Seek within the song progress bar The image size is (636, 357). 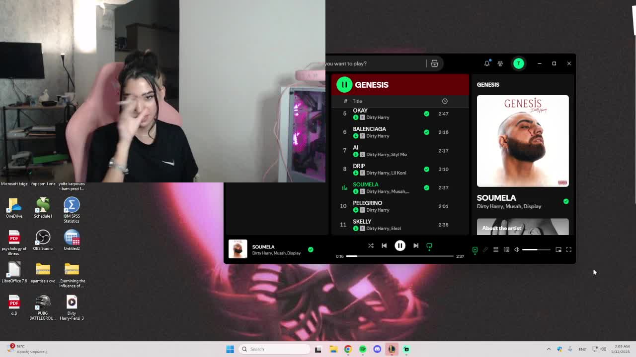[x=400, y=256]
